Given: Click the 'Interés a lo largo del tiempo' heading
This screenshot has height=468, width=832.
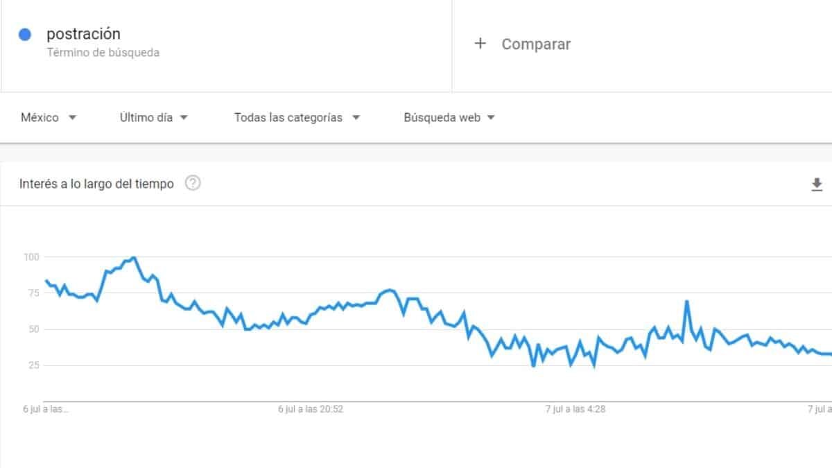Looking at the screenshot, I should (x=96, y=184).
